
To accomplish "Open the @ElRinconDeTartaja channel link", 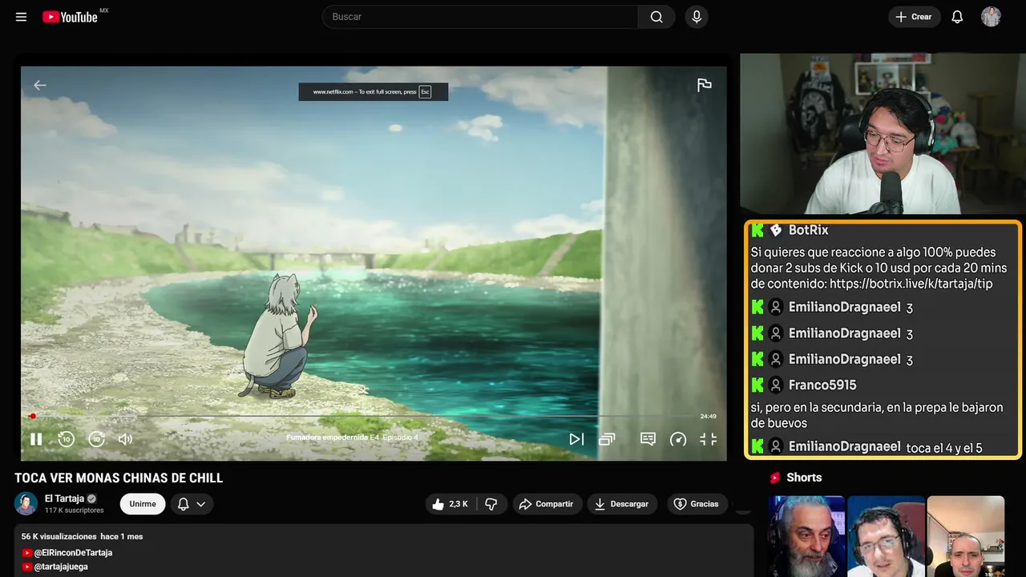I will coord(73,553).
